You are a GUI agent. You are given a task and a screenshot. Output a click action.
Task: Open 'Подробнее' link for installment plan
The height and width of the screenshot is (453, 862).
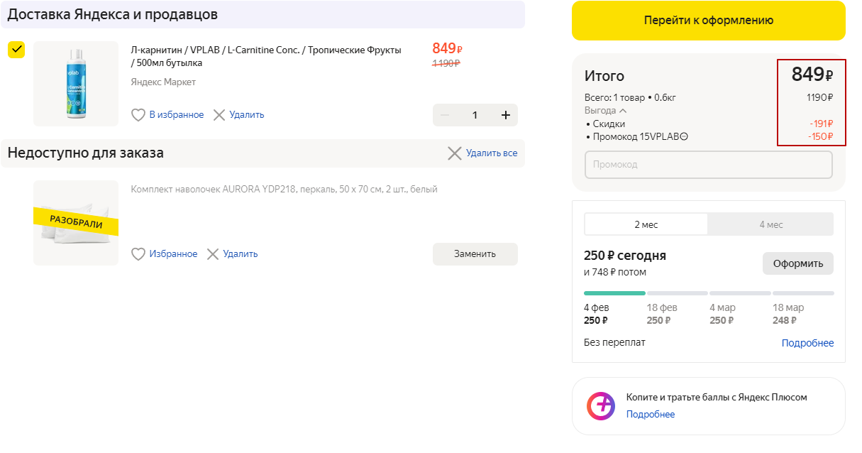click(807, 343)
